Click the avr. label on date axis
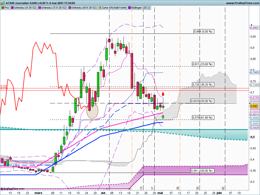Screen dimensions: 260x195 coord(104,193)
